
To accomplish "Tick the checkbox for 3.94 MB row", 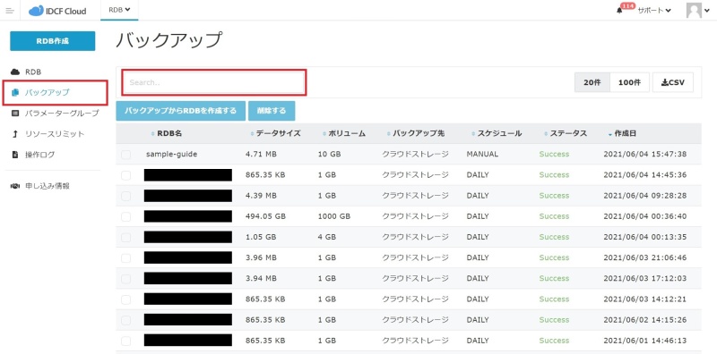I will (x=125, y=279).
